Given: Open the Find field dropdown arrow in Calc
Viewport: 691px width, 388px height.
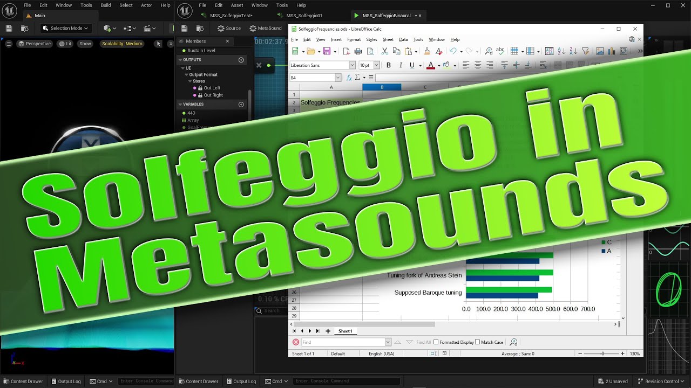Looking at the screenshot, I should click(388, 342).
